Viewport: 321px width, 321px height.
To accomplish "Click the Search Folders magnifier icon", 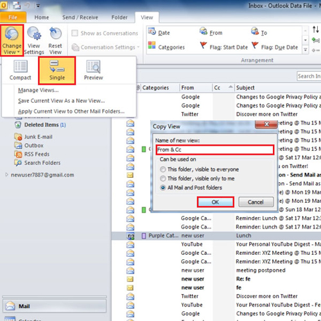I will point(18,163).
